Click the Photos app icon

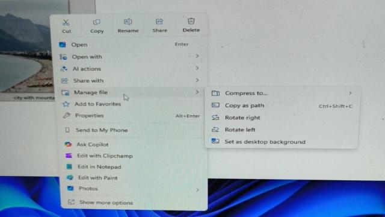click(x=70, y=189)
